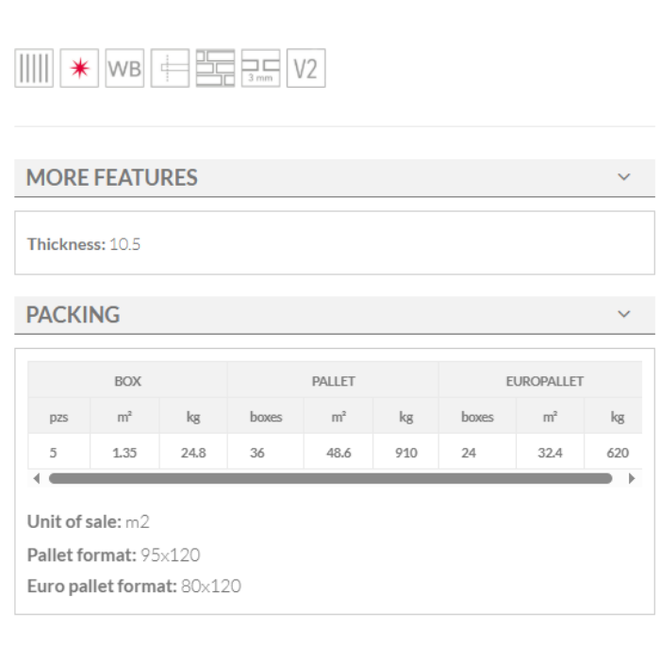660x660 pixels.
Task: Click the Thickness 10.5 text
Action: coord(84,244)
